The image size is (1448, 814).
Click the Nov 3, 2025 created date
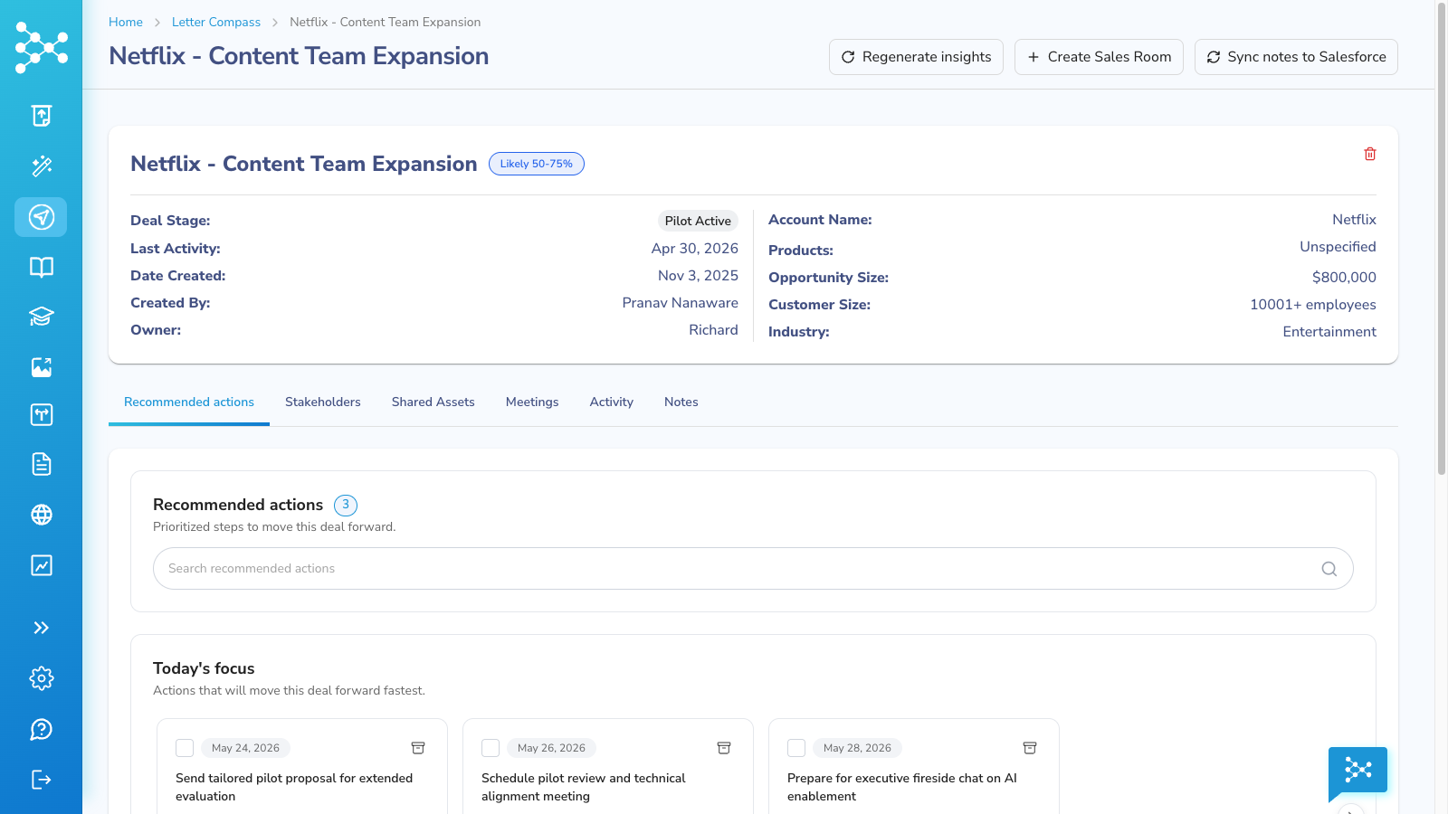[x=698, y=276]
